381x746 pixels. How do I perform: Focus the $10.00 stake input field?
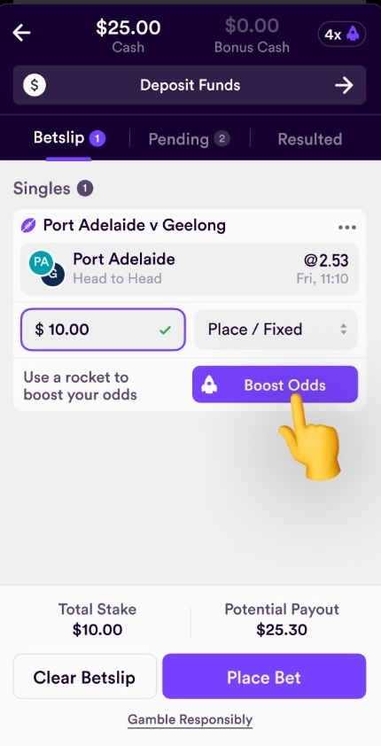[x=103, y=330]
